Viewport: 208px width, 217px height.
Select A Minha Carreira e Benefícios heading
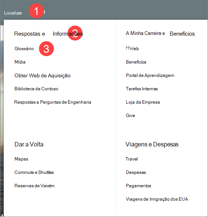(160, 33)
